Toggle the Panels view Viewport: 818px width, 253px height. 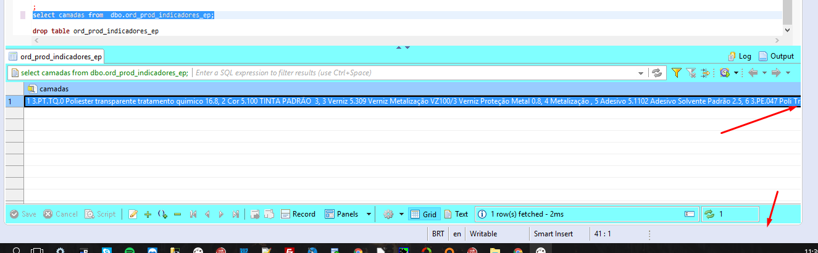(x=341, y=214)
